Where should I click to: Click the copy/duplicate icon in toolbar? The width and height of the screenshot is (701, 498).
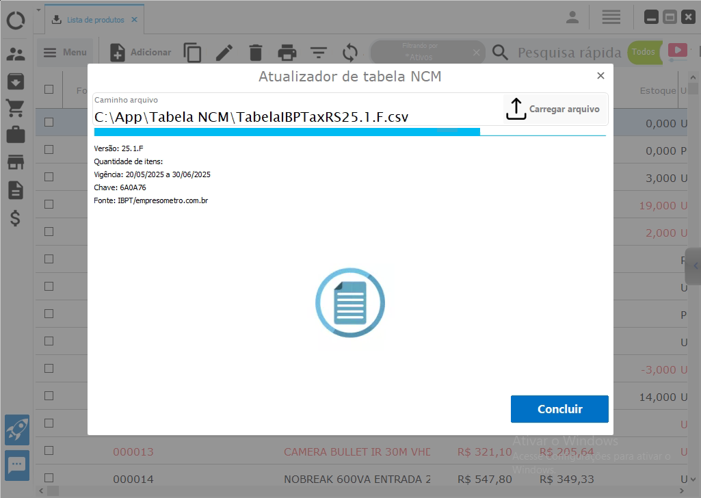coord(192,53)
